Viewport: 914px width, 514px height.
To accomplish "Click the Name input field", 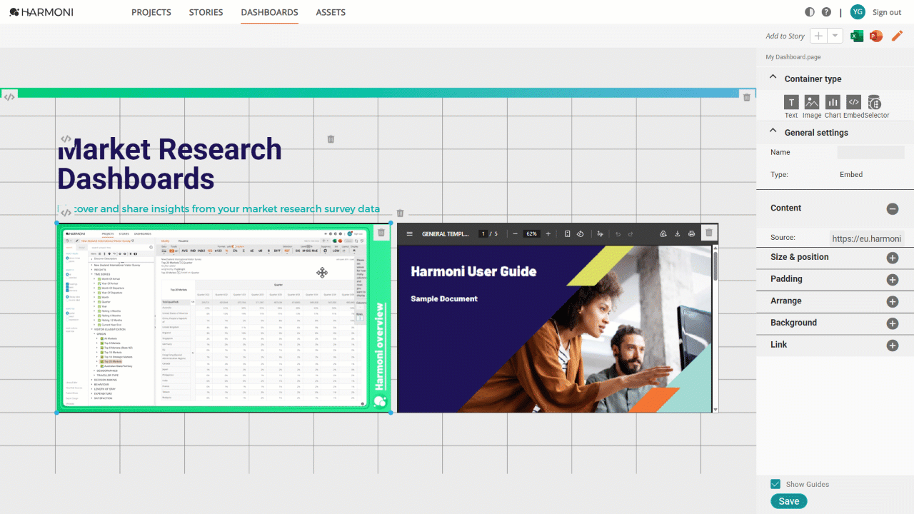I will pyautogui.click(x=870, y=152).
